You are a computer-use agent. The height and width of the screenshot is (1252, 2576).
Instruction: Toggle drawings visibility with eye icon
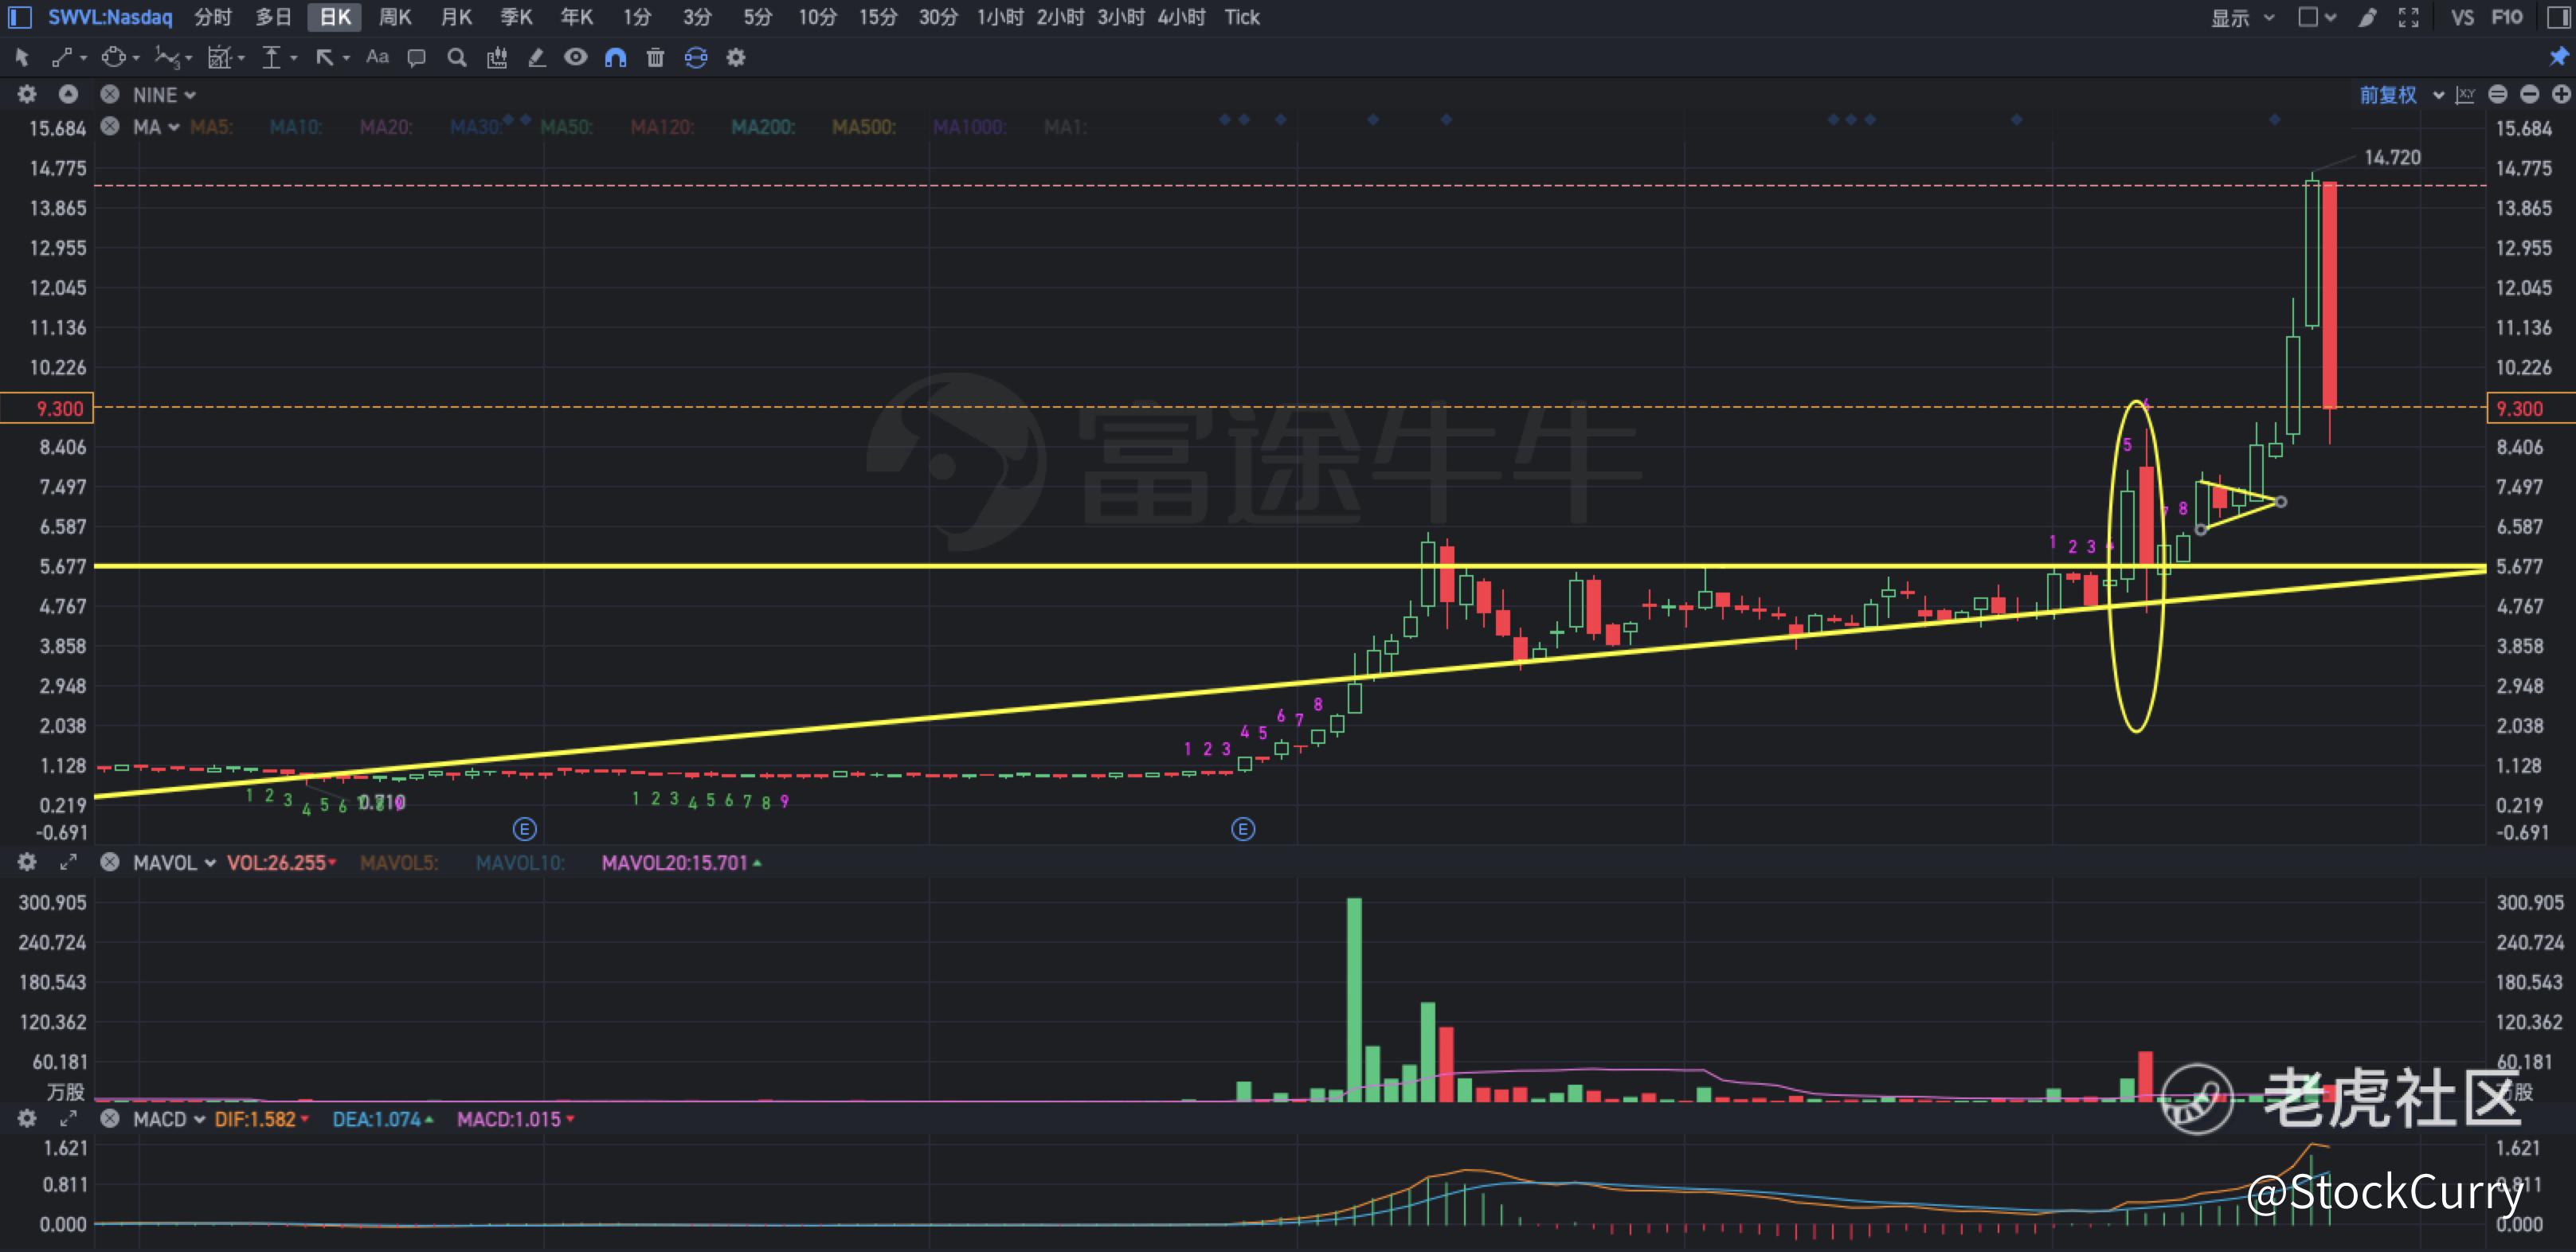pyautogui.click(x=576, y=57)
